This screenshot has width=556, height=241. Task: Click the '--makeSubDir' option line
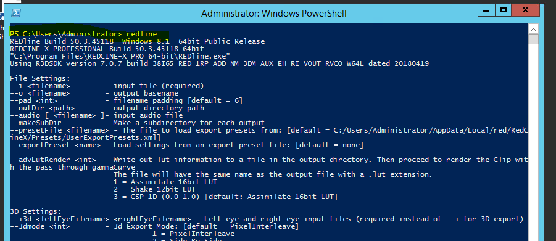click(x=137, y=123)
